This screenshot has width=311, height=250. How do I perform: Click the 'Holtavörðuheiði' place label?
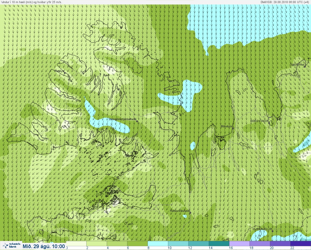[x=180, y=211]
